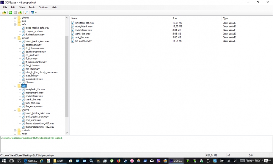Viewport: 273px width, 164px height.
Task: Collapse the safe folder node
Action: tap(15, 24)
